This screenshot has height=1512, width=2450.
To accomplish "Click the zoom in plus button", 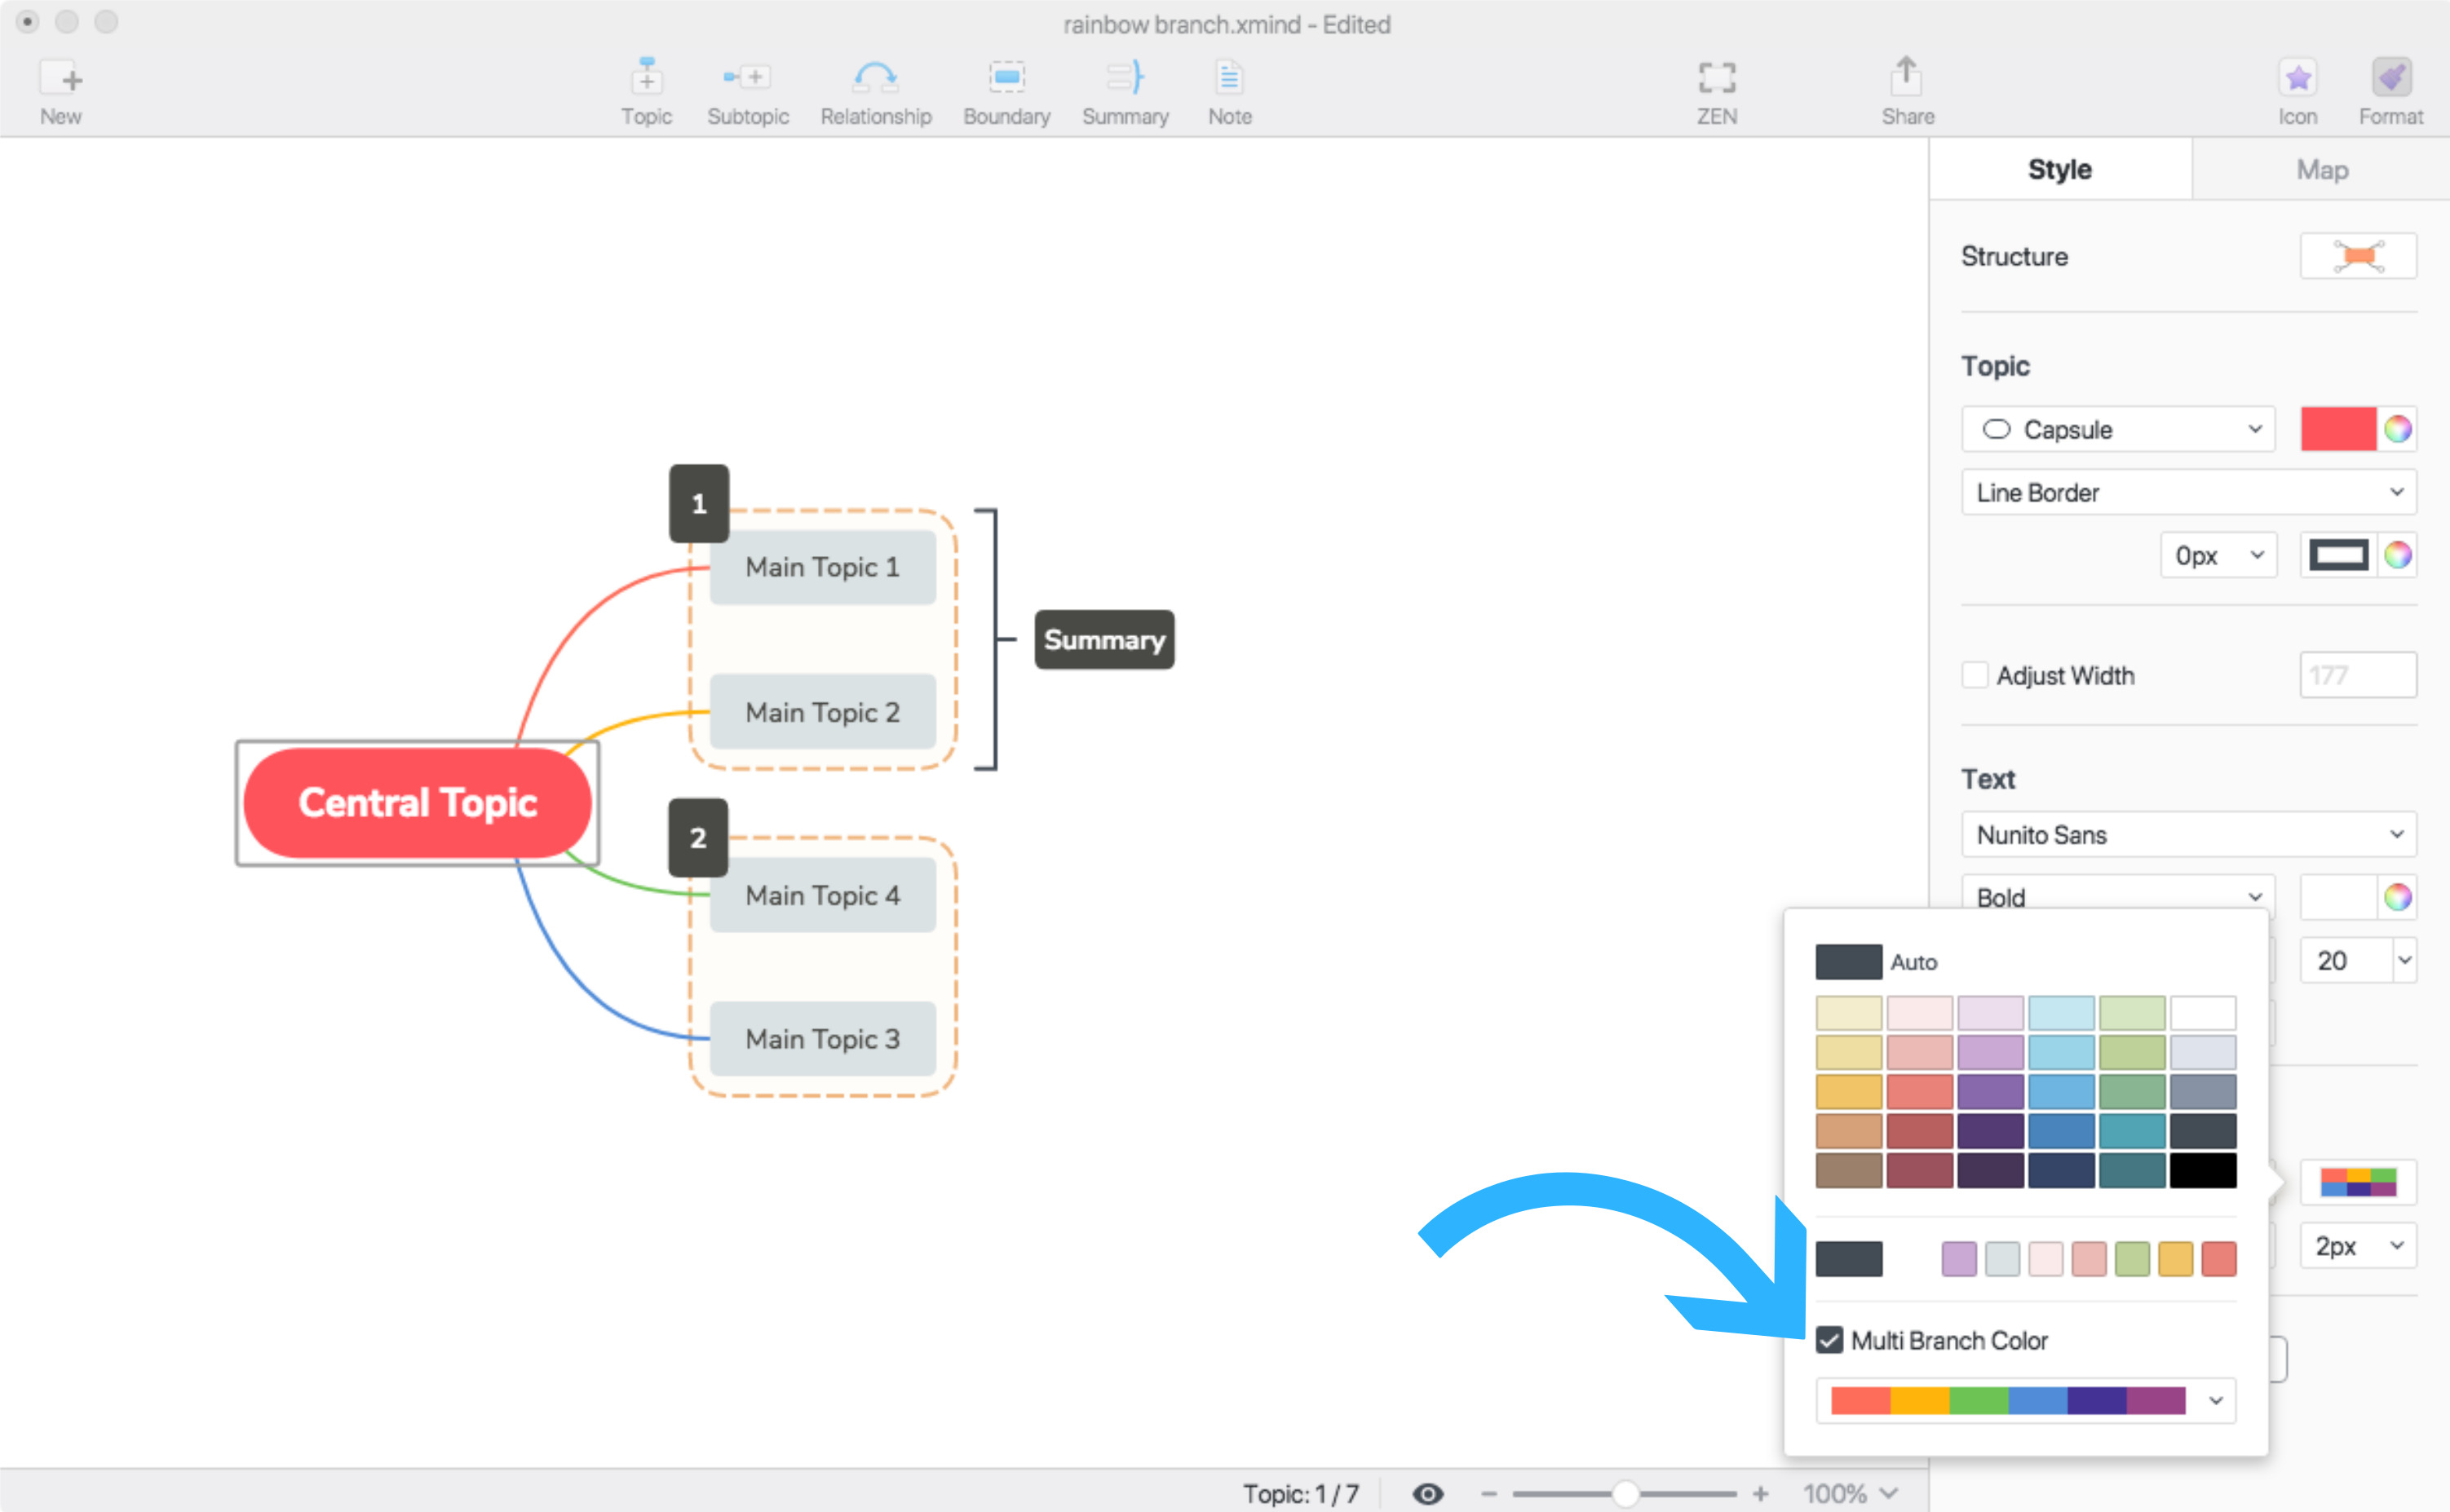I will tap(1760, 1493).
